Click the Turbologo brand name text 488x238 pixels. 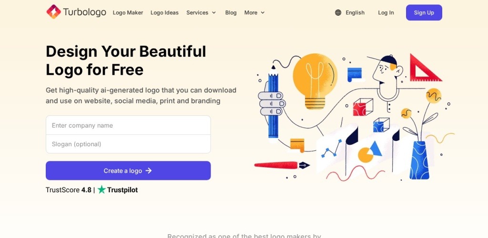[x=84, y=12]
